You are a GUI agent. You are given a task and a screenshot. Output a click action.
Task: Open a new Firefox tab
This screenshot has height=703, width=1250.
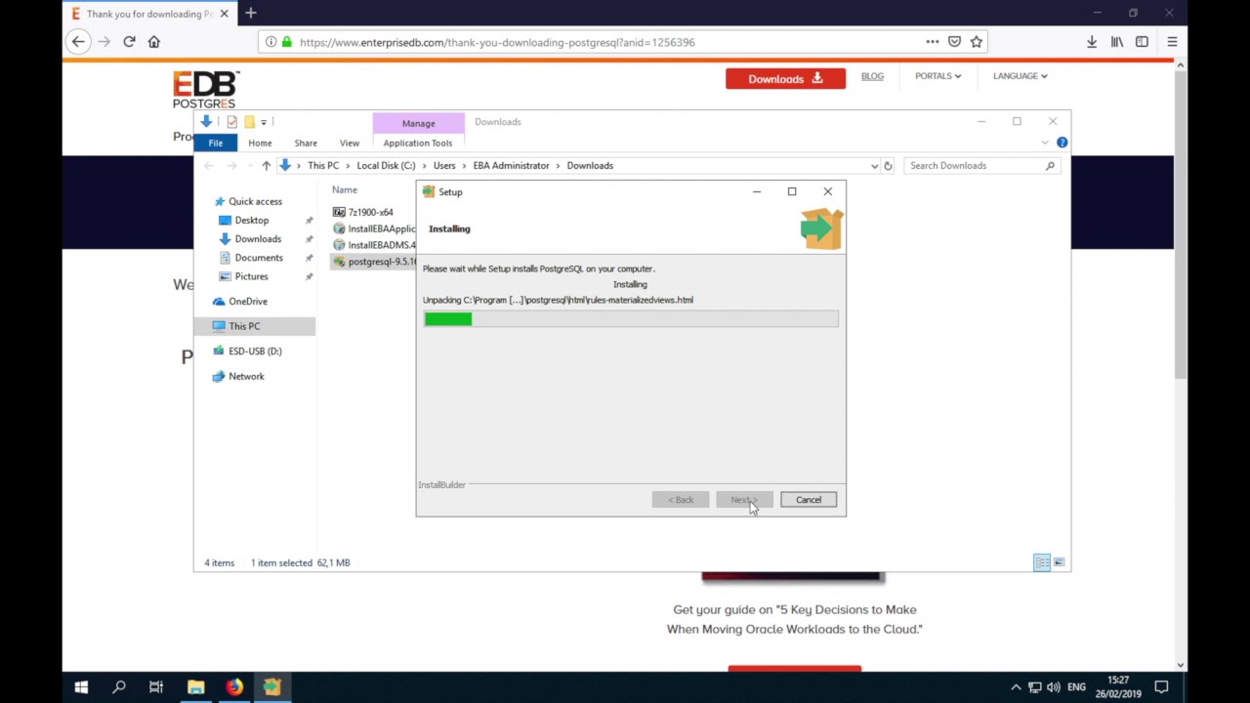tap(251, 13)
